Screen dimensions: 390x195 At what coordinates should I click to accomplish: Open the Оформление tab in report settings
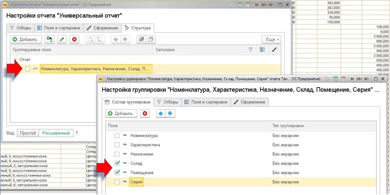coord(102,28)
